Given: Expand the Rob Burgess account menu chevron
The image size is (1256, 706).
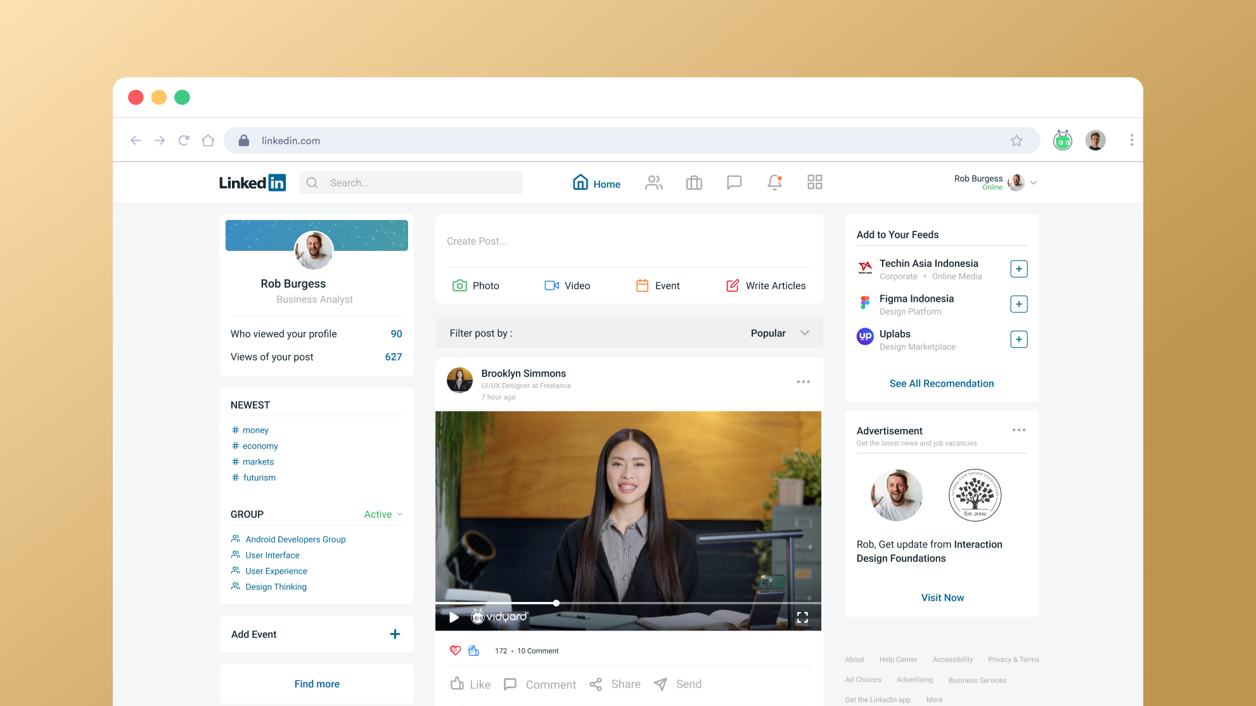Looking at the screenshot, I should coord(1034,183).
